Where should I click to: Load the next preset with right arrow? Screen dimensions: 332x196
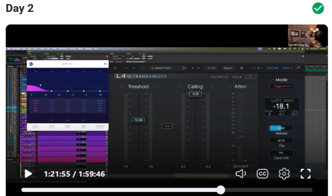tap(199, 68)
